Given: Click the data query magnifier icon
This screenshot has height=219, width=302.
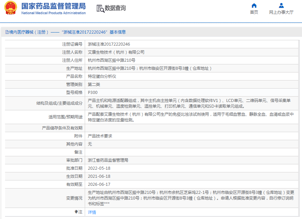Looking at the screenshot, I should pos(100,8).
